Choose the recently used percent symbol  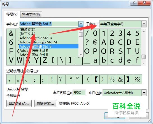pos(112,79)
